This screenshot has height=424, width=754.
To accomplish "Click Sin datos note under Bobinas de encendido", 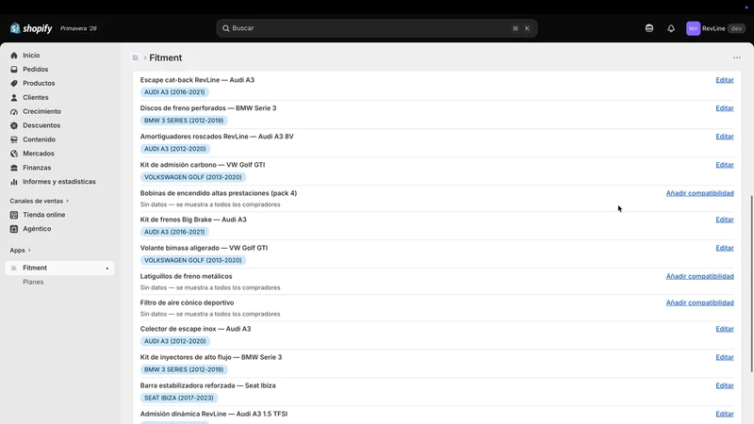I will point(210,204).
